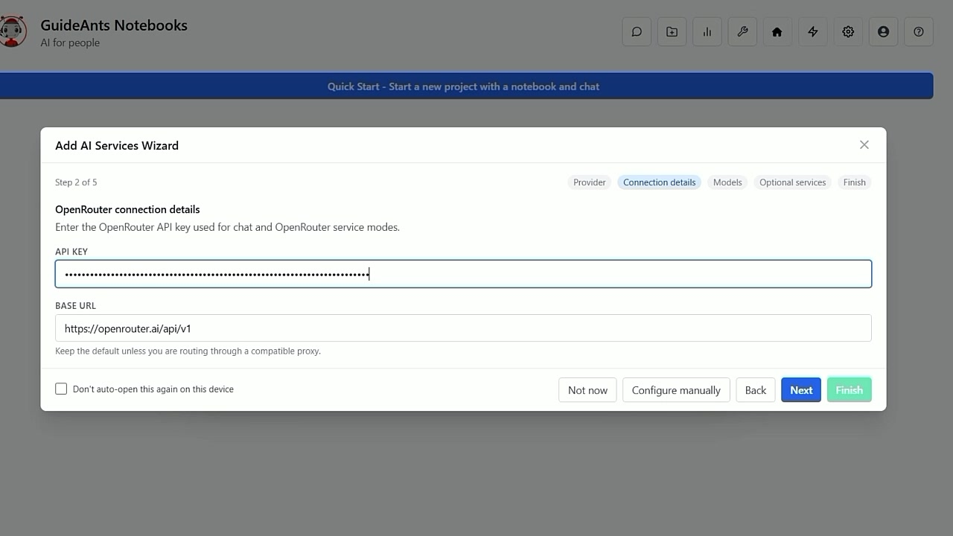Click the "OpenRouter connection details" heading

click(127, 209)
